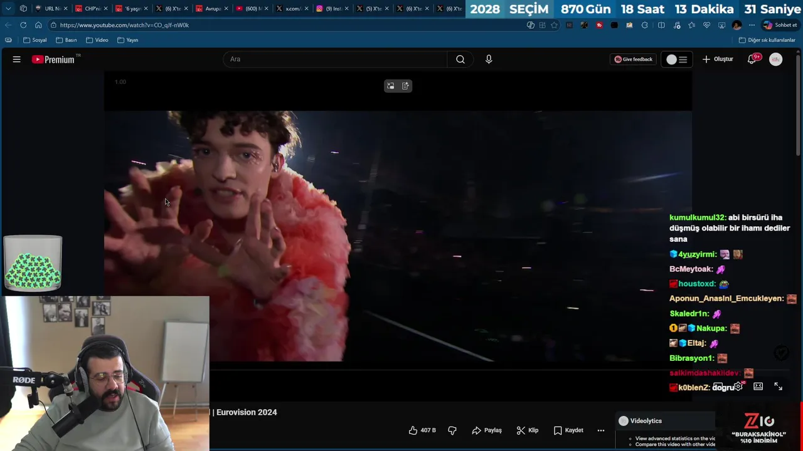This screenshot has width=803, height=451.
Task: Click the notes icon above the video
Action: coord(405,86)
